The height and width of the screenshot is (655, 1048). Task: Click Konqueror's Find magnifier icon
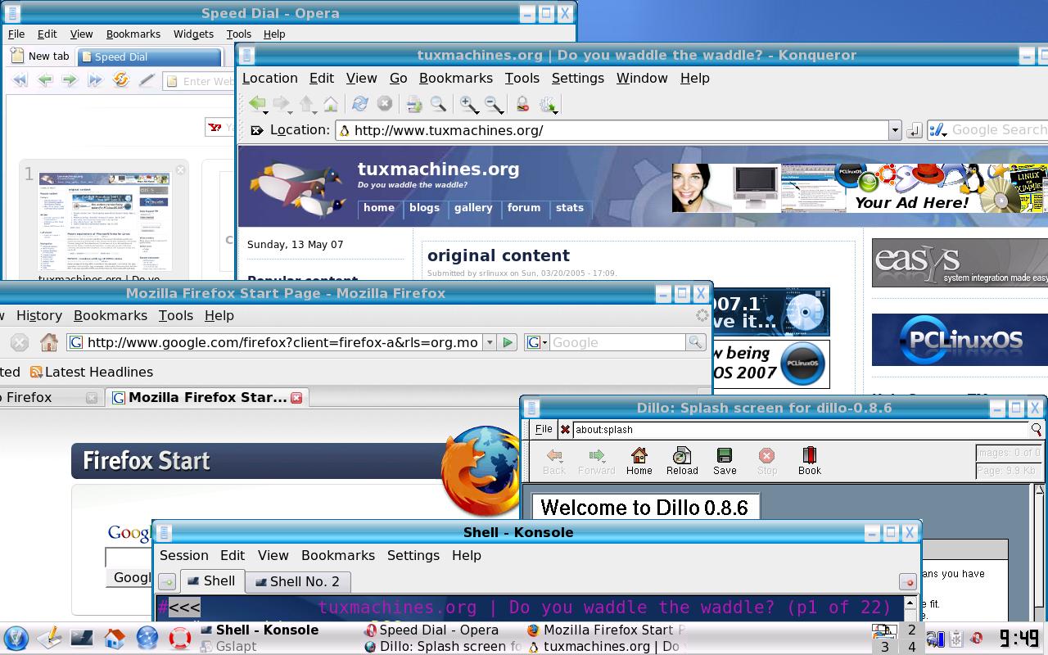pyautogui.click(x=438, y=104)
